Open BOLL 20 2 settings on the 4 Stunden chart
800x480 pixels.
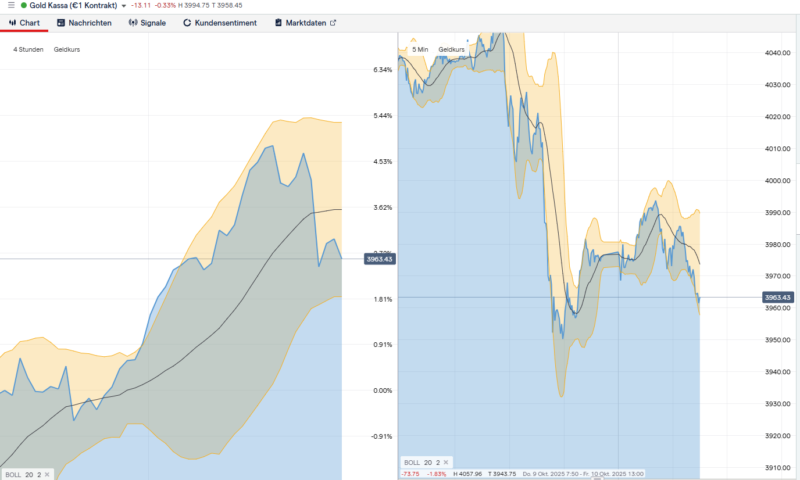tap(23, 475)
